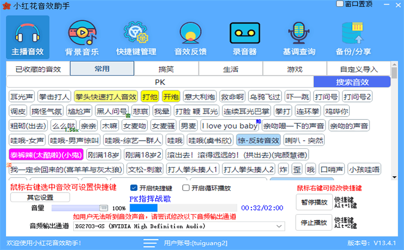Viewport: 404px width, 250px height.
Task: Open the 生活 tab
Action: [231, 69]
